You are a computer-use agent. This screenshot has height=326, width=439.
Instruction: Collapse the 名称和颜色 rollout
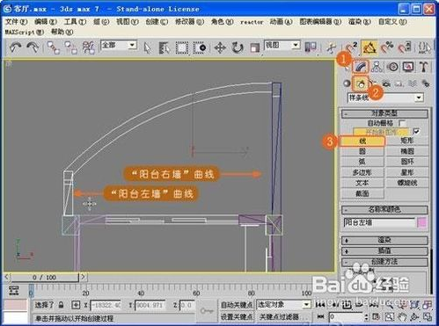384,209
